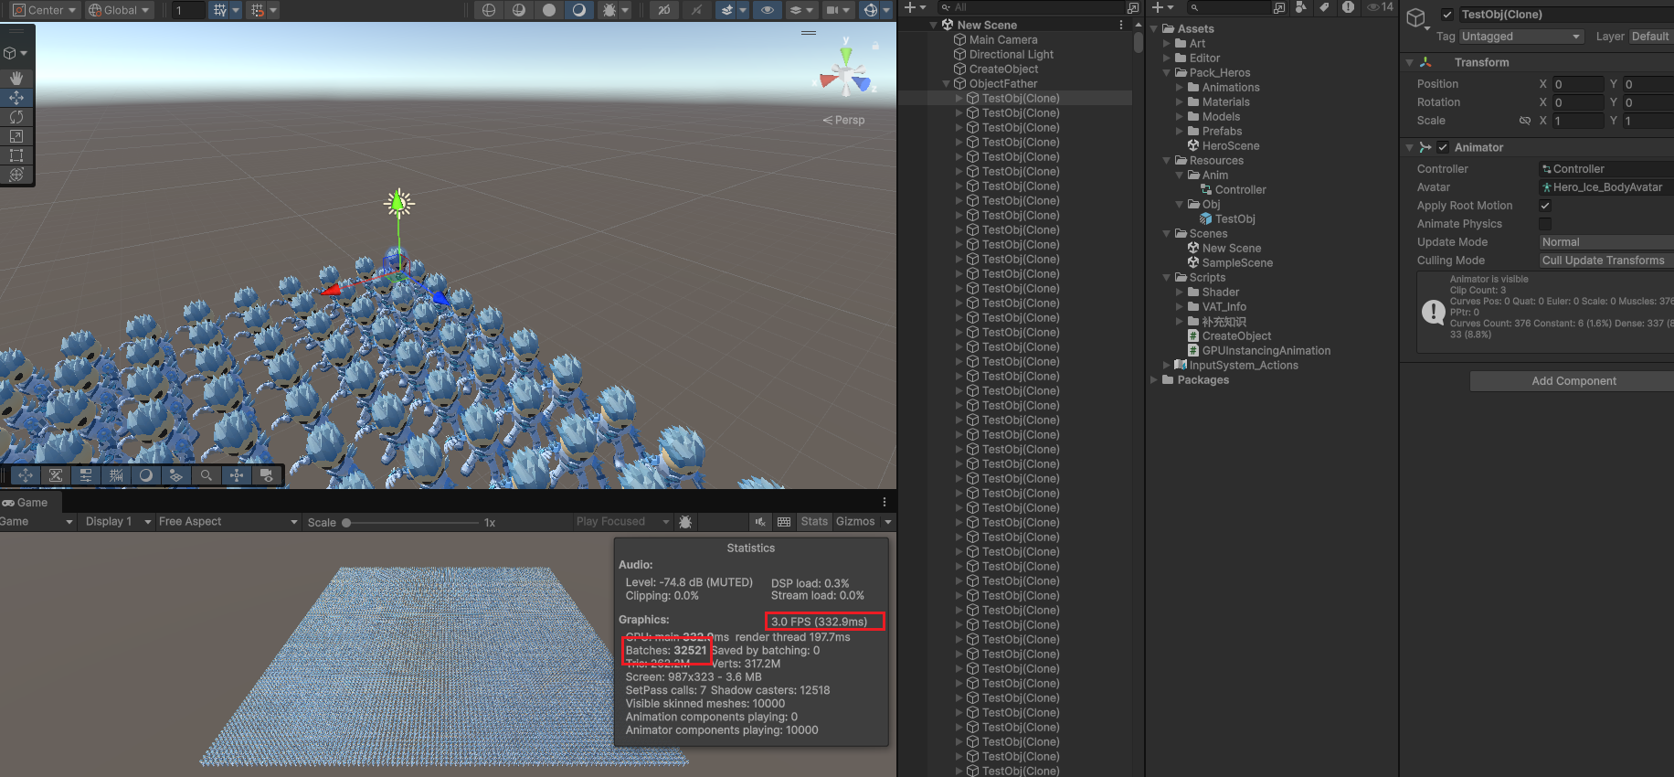
Task: Click the Add Component button
Action: pos(1573,381)
